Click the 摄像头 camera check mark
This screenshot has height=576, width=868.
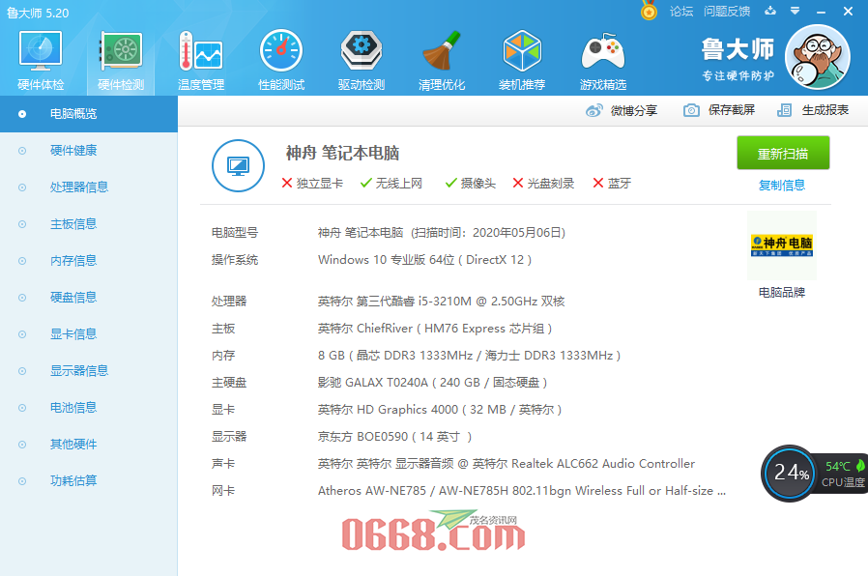tap(469, 183)
